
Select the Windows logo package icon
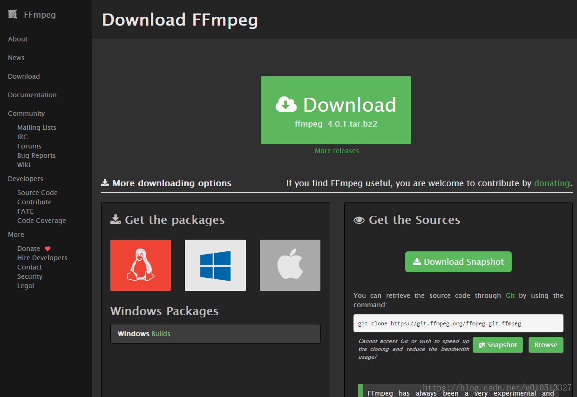[x=215, y=265]
